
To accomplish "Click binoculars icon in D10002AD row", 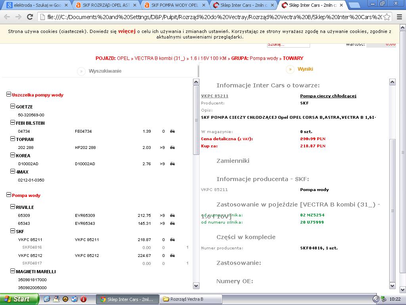I will click(172, 164).
